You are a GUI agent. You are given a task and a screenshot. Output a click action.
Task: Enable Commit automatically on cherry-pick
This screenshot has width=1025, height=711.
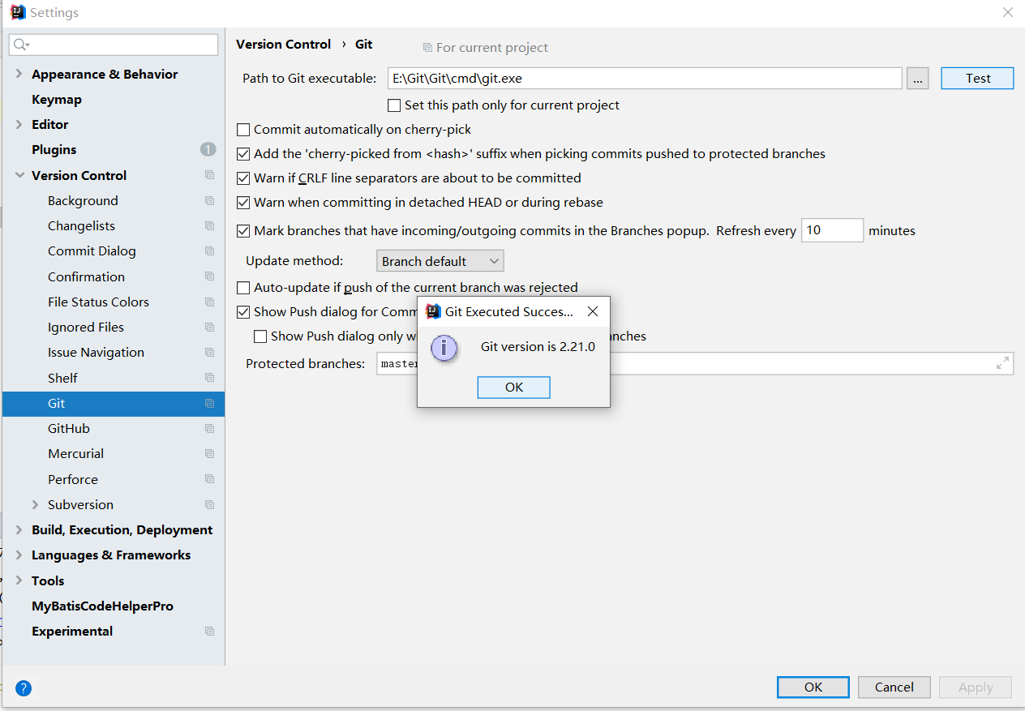point(243,130)
